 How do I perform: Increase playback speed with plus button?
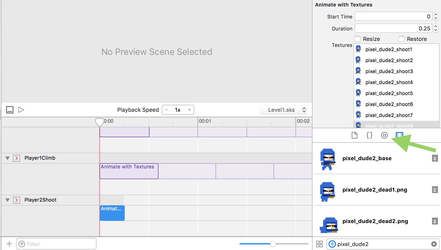click(189, 110)
